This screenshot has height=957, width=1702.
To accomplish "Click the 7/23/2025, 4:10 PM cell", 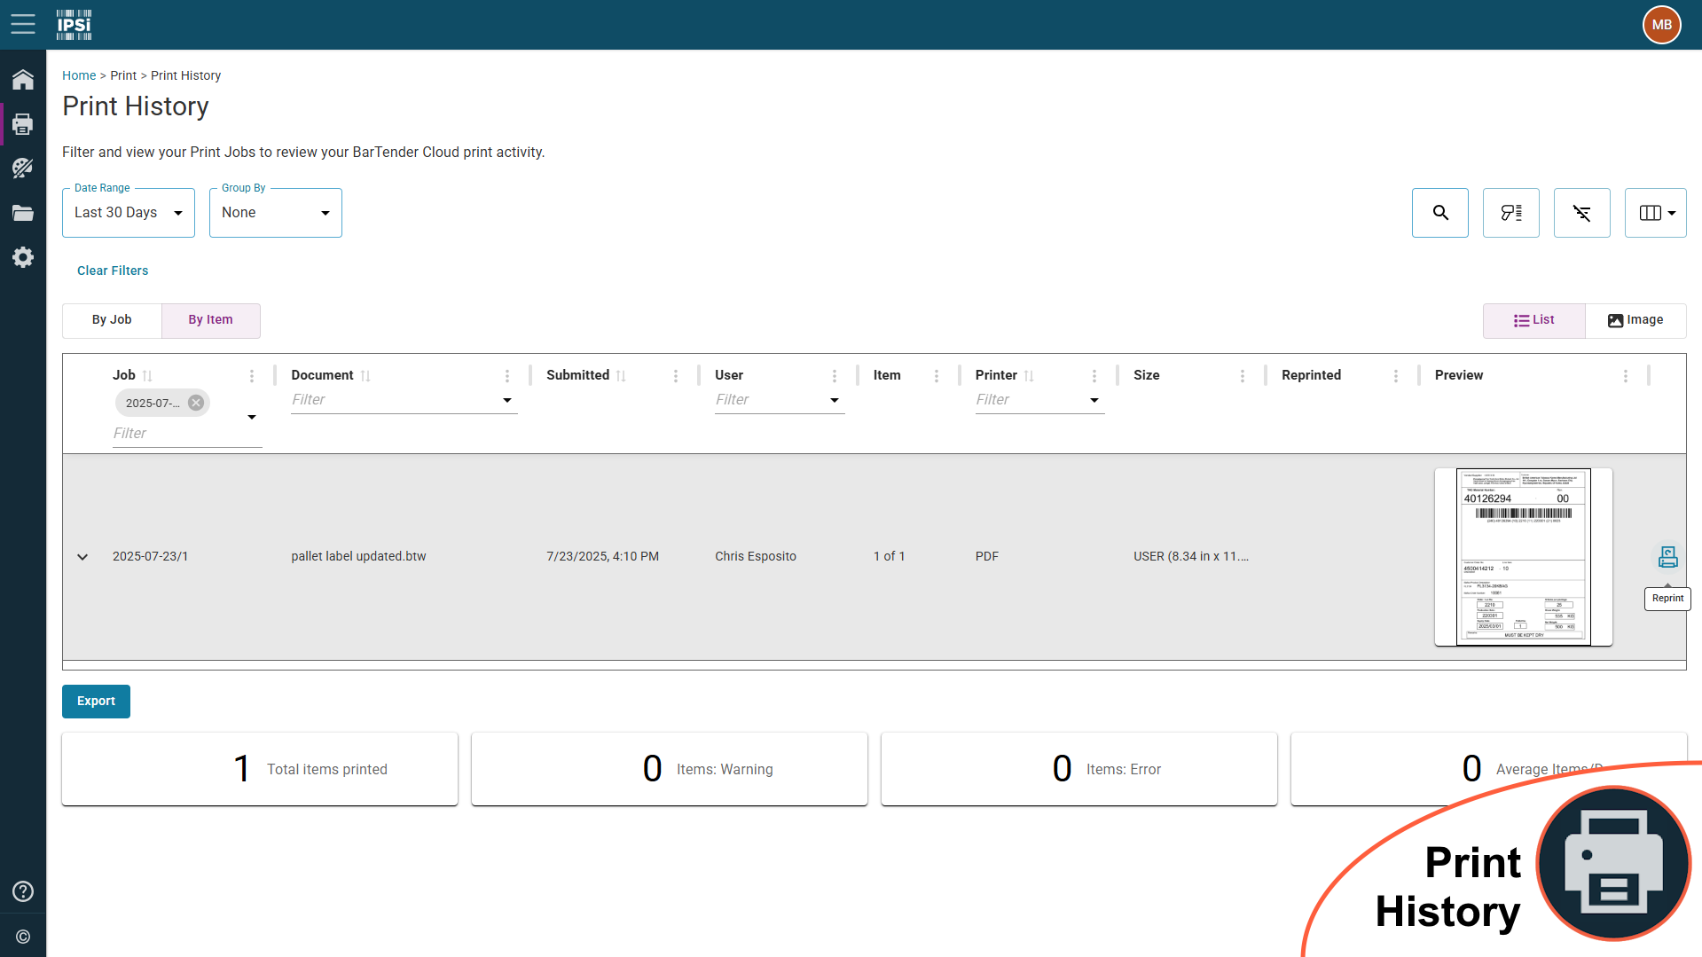I will (602, 557).
